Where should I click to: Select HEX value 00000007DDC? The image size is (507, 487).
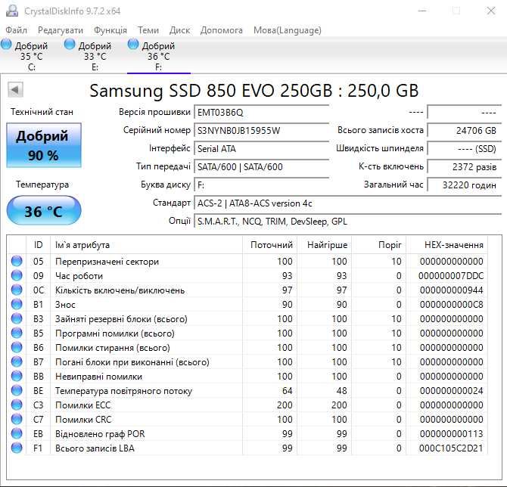pos(451,276)
